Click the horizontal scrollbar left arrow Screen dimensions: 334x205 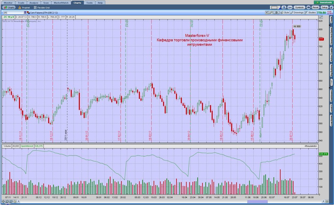pyautogui.click(x=19, y=201)
